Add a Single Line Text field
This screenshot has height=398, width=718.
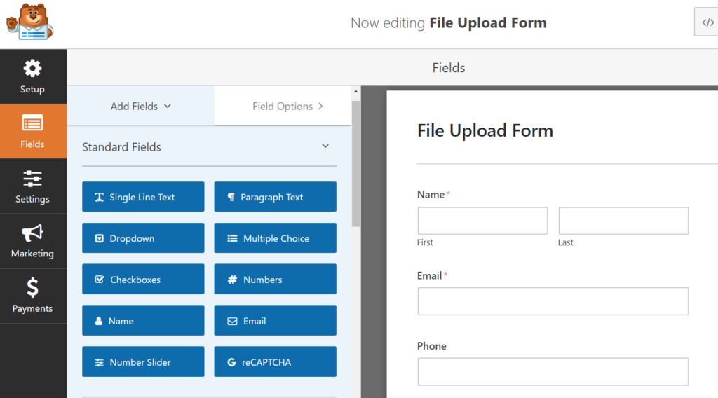pyautogui.click(x=143, y=197)
